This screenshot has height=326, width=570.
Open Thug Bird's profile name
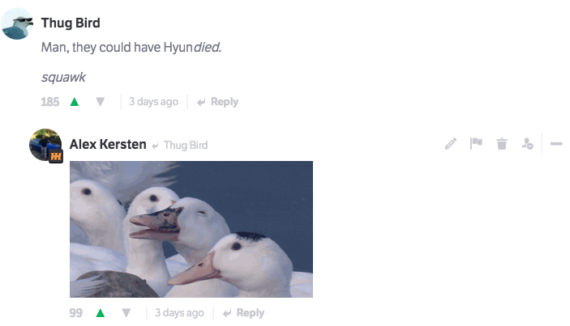point(71,23)
